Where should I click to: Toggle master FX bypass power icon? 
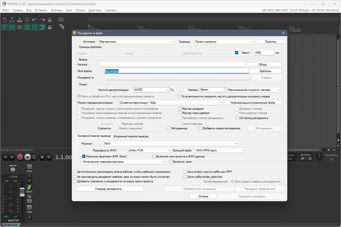coord(29,201)
